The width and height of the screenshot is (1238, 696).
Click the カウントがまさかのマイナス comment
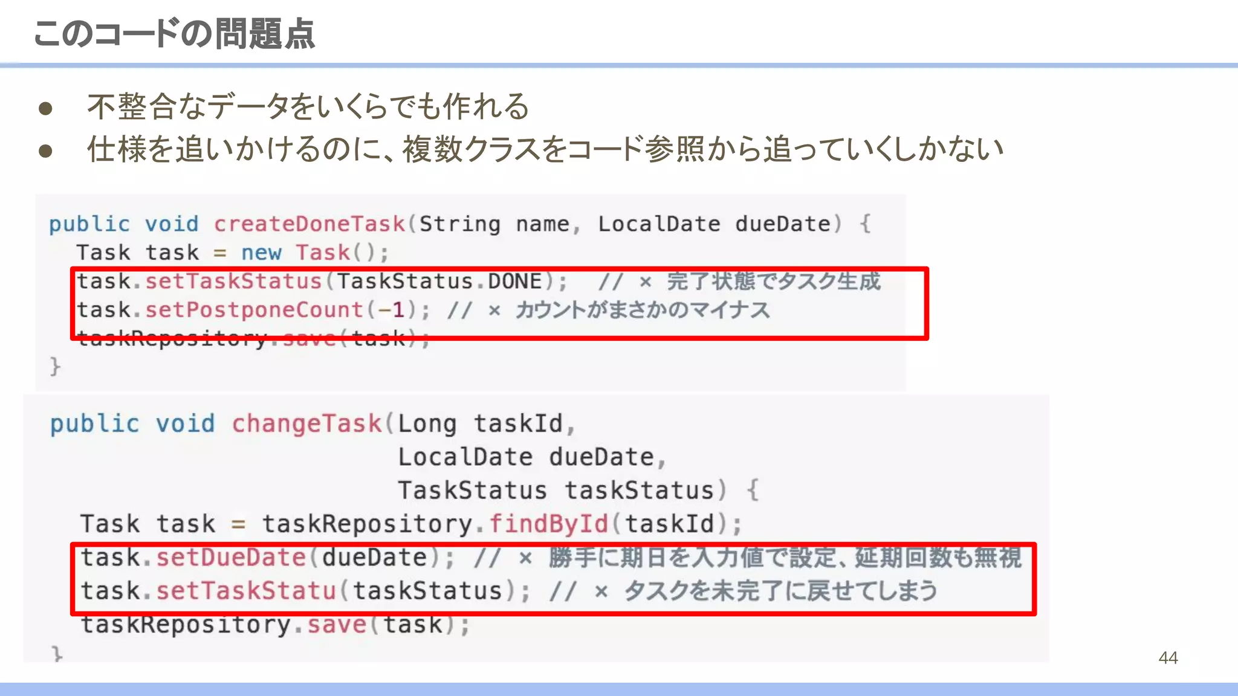tap(642, 310)
